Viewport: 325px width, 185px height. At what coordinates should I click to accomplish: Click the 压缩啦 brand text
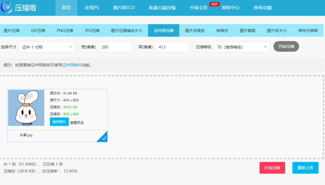click(26, 8)
